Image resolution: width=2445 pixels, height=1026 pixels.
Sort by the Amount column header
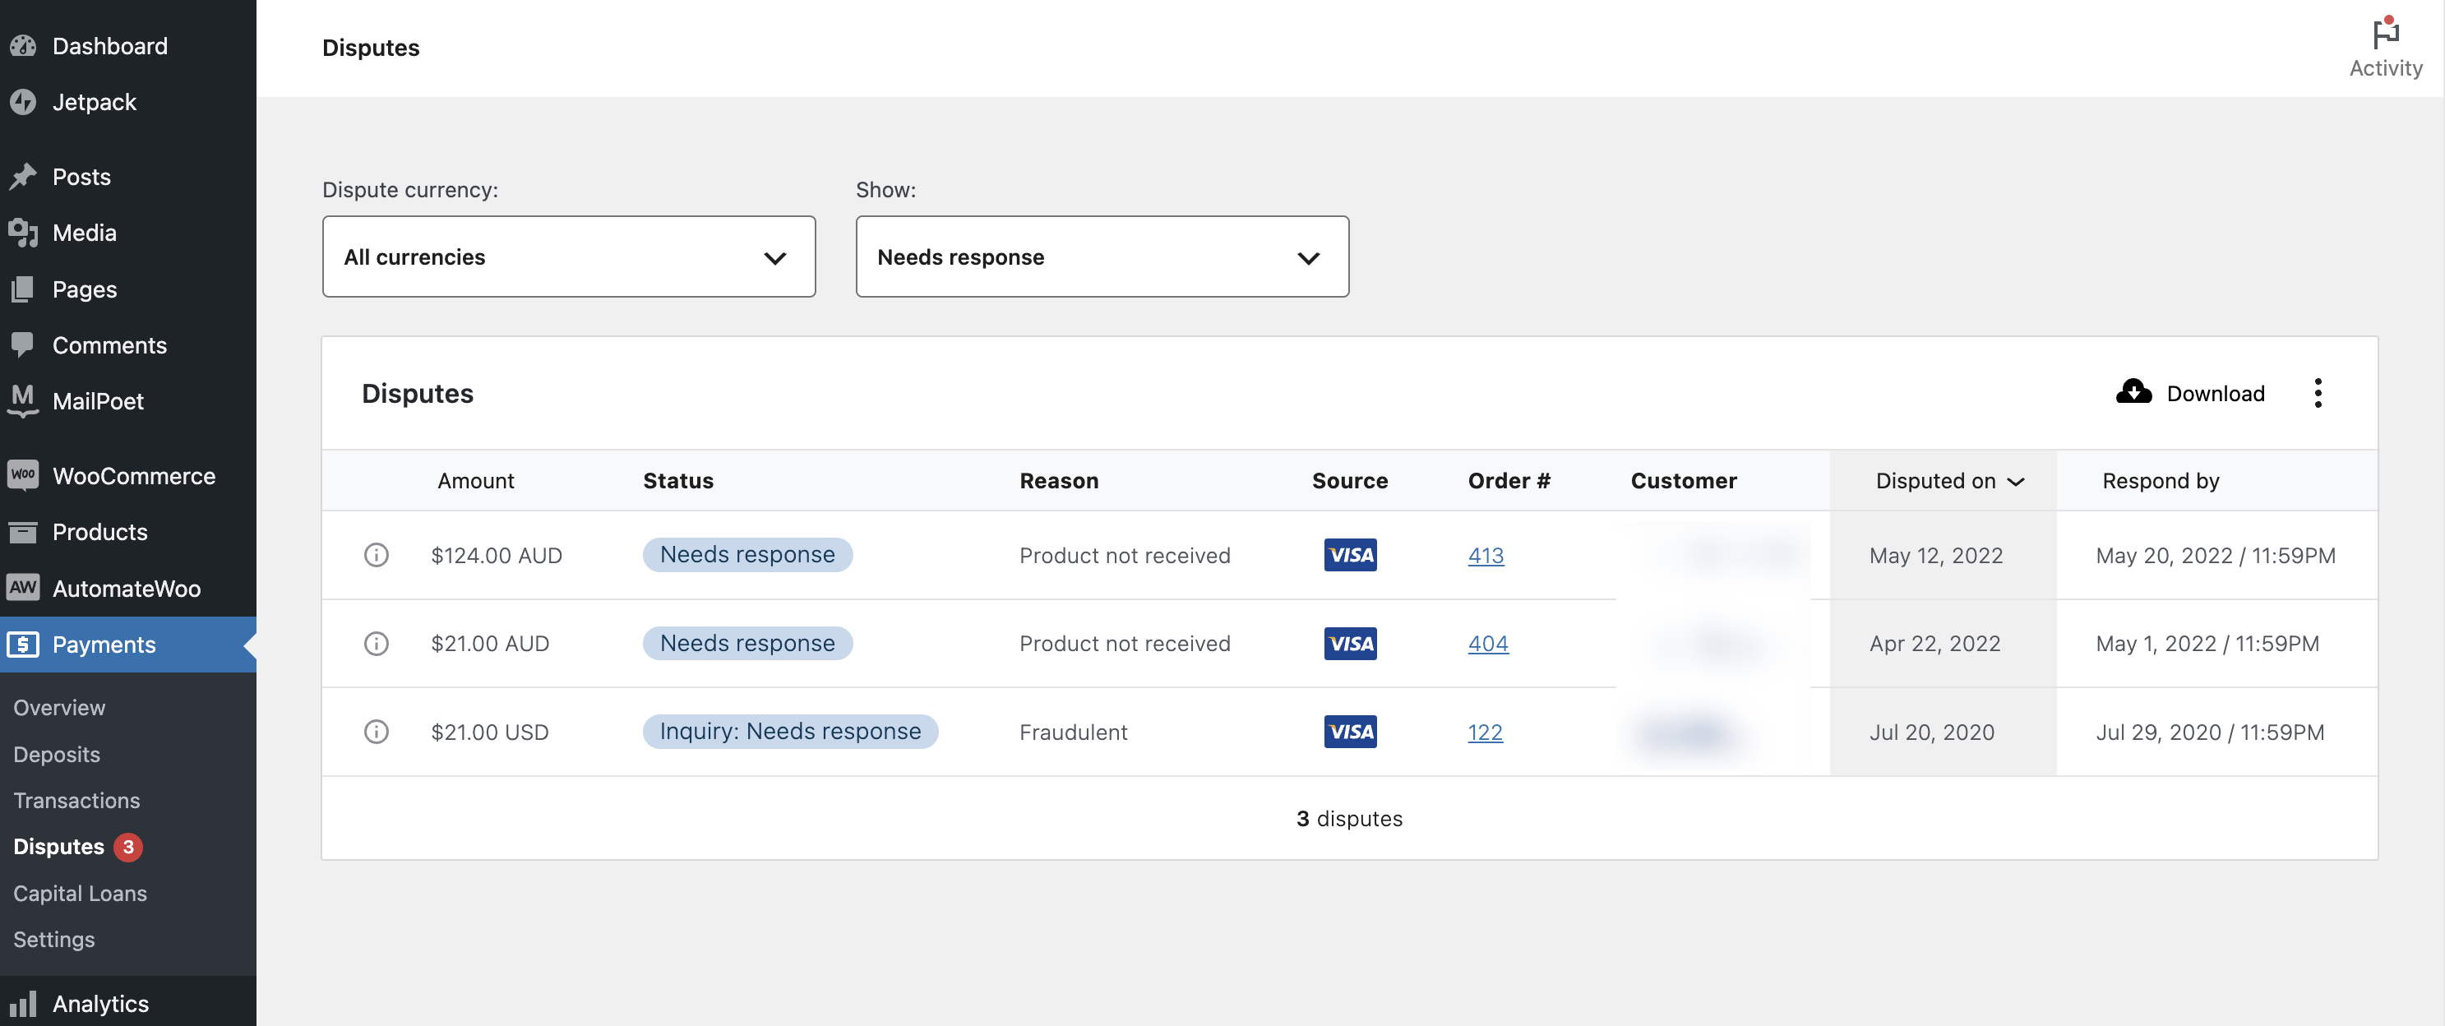475,481
